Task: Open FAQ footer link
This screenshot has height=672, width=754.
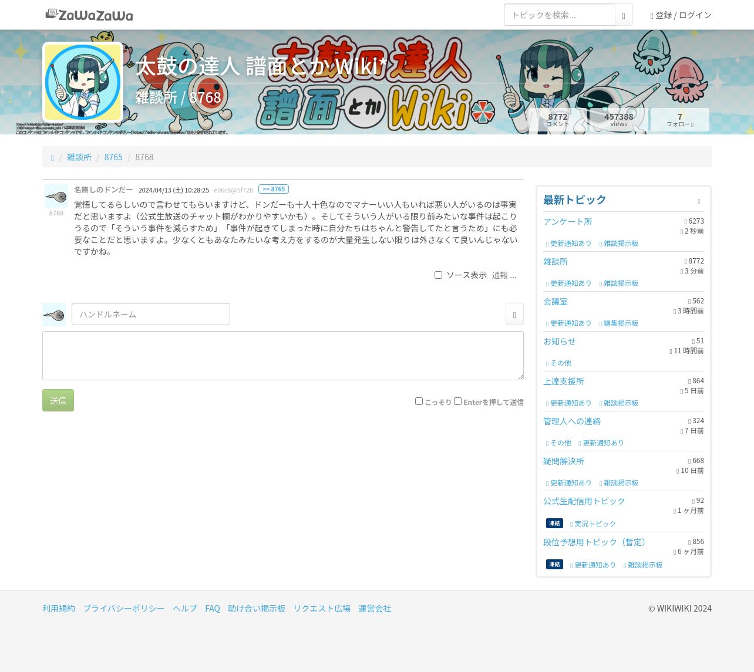Action: 213,608
